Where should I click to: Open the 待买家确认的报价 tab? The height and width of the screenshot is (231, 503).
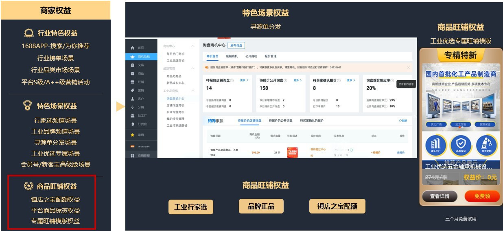[x=312, y=121]
